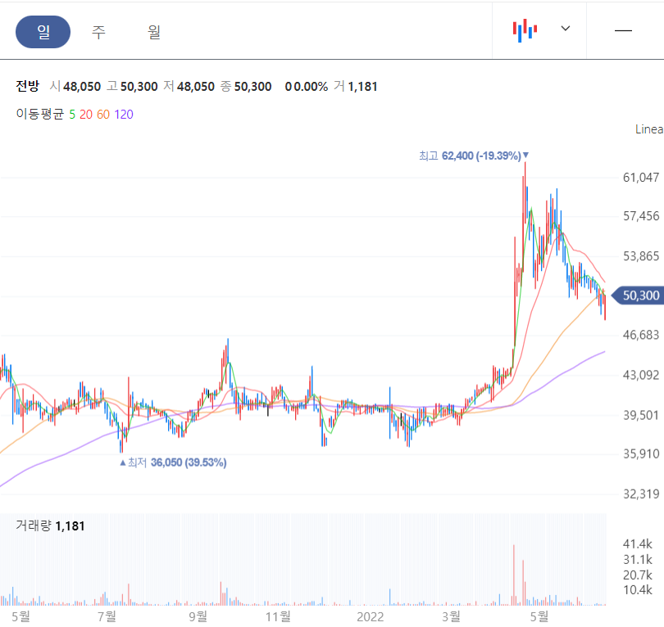The width and height of the screenshot is (664, 627).
Task: Click the 50,300 current price tag
Action: click(x=637, y=295)
